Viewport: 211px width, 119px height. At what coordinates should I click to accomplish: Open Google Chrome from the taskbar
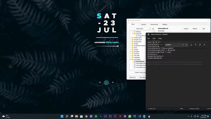click(86, 116)
